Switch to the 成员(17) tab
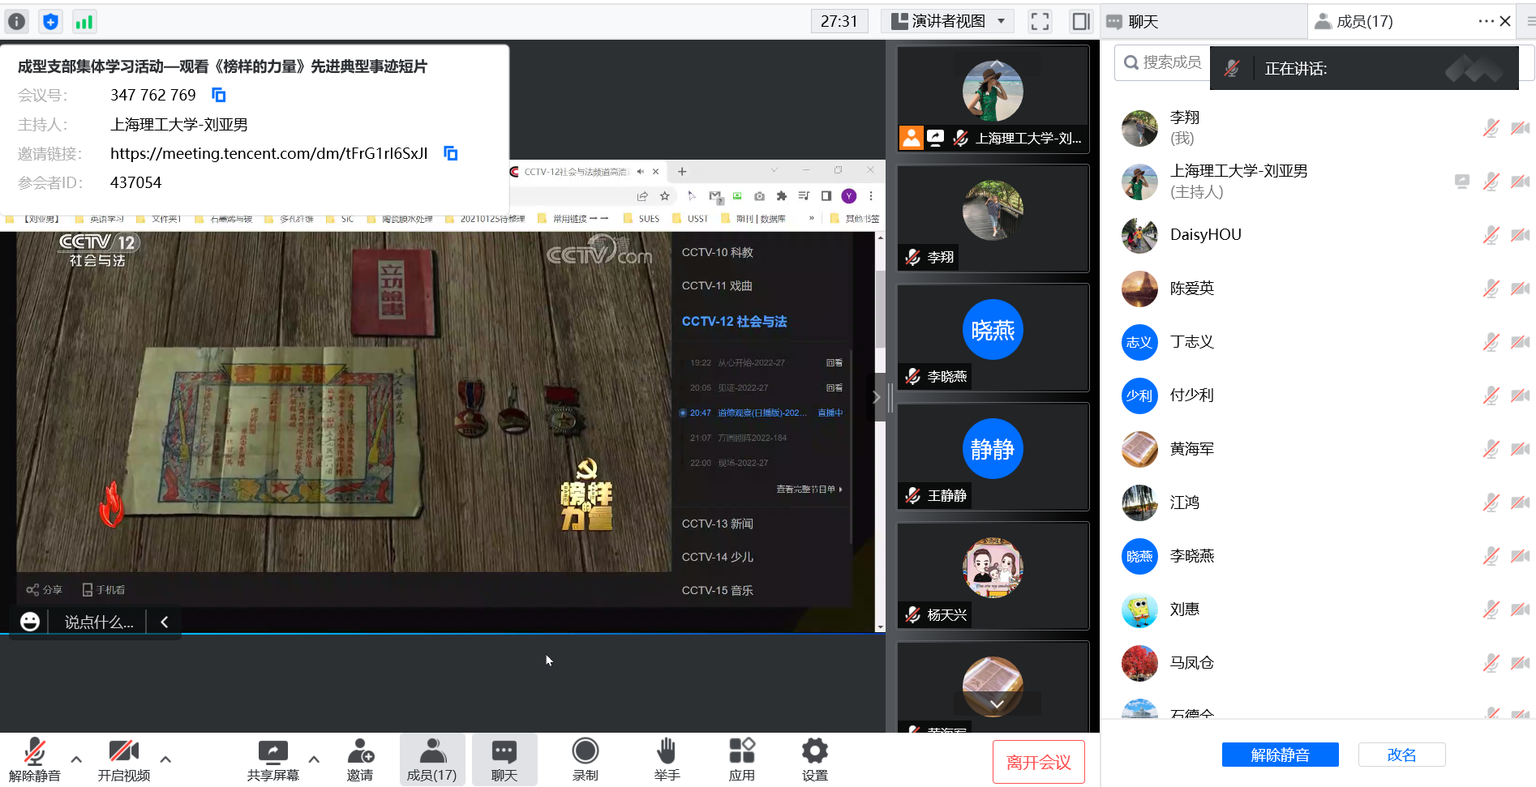This screenshot has width=1536, height=787. tap(1365, 22)
